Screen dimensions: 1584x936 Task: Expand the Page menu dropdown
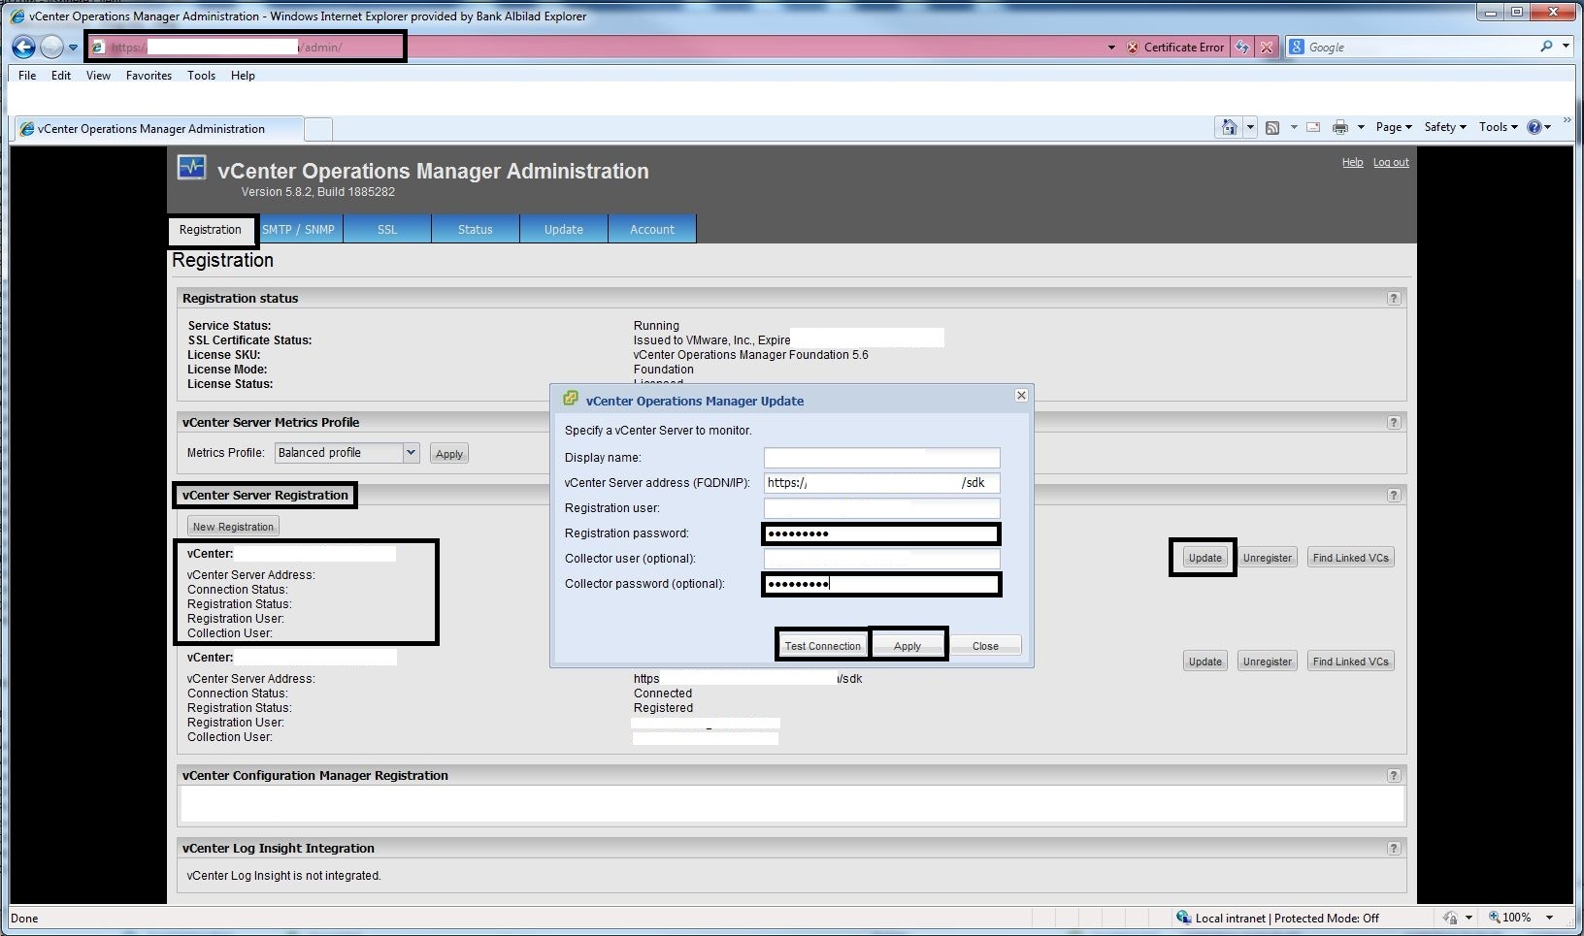point(1394,127)
